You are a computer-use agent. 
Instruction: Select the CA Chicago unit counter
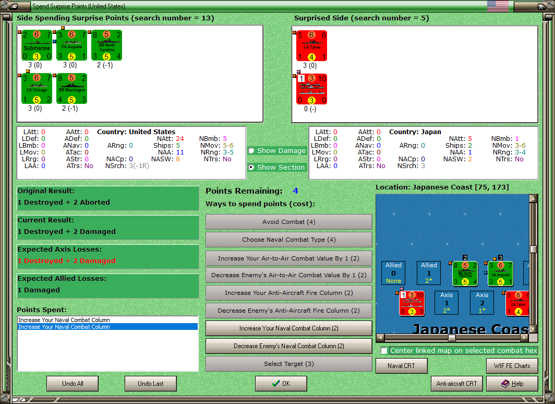[x=37, y=89]
